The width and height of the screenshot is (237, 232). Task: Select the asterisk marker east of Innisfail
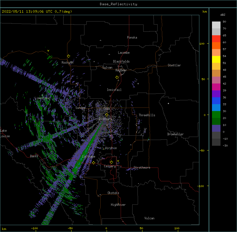click(x=138, y=84)
